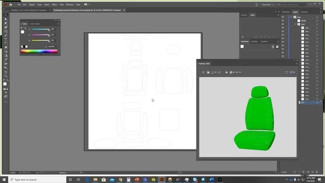Click blue cube view icon in 3D panel

click(291, 72)
